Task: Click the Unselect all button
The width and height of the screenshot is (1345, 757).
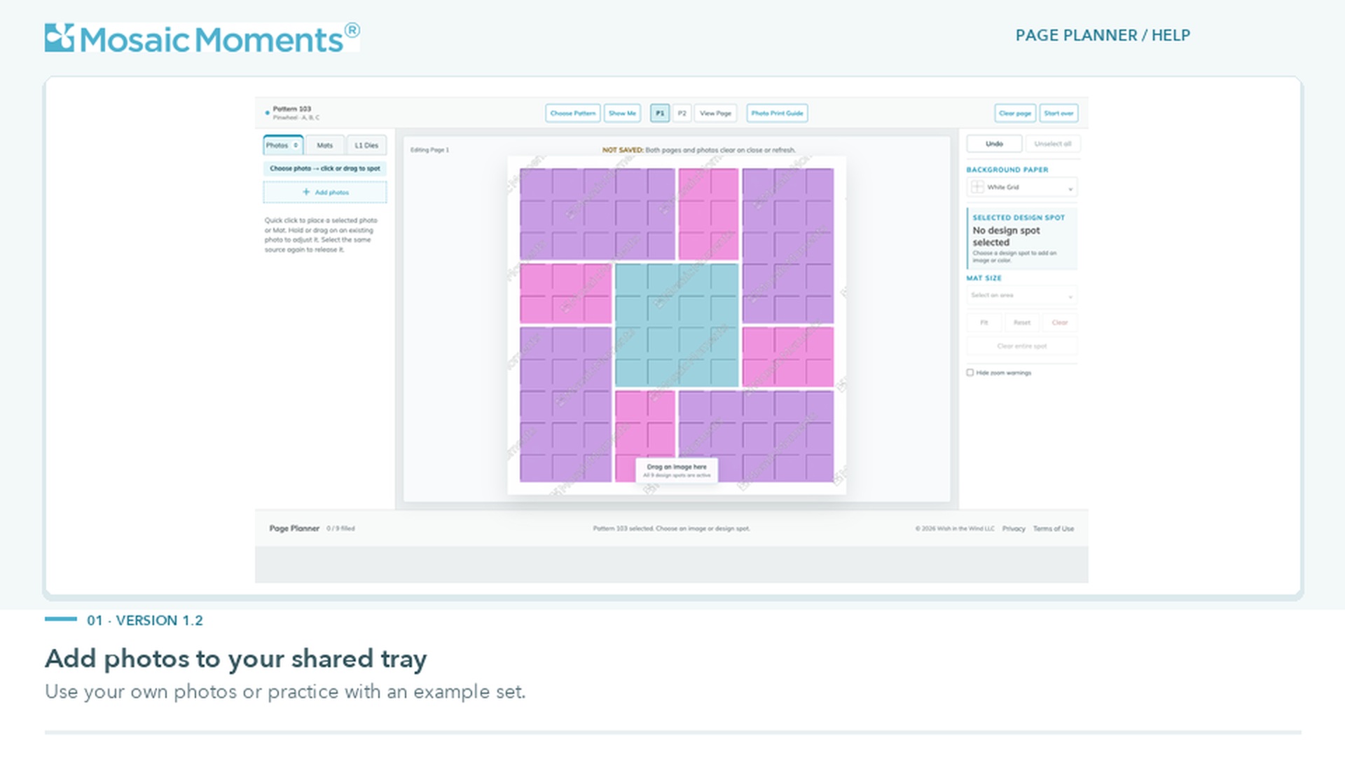Action: [1053, 144]
